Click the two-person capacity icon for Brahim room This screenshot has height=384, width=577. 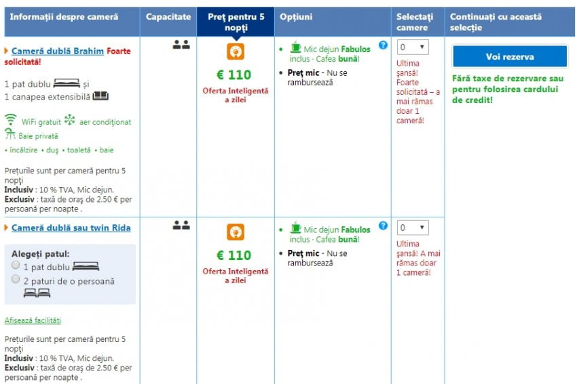(x=181, y=45)
